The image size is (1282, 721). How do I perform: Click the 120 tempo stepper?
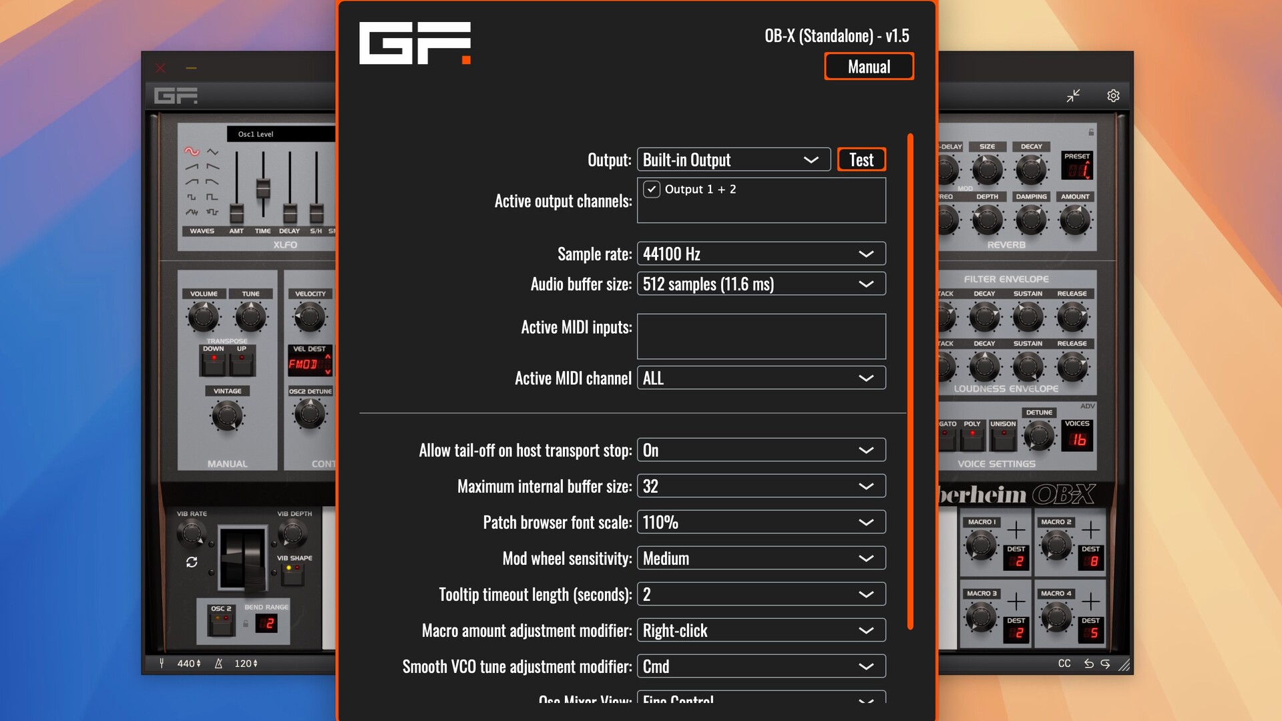point(246,664)
